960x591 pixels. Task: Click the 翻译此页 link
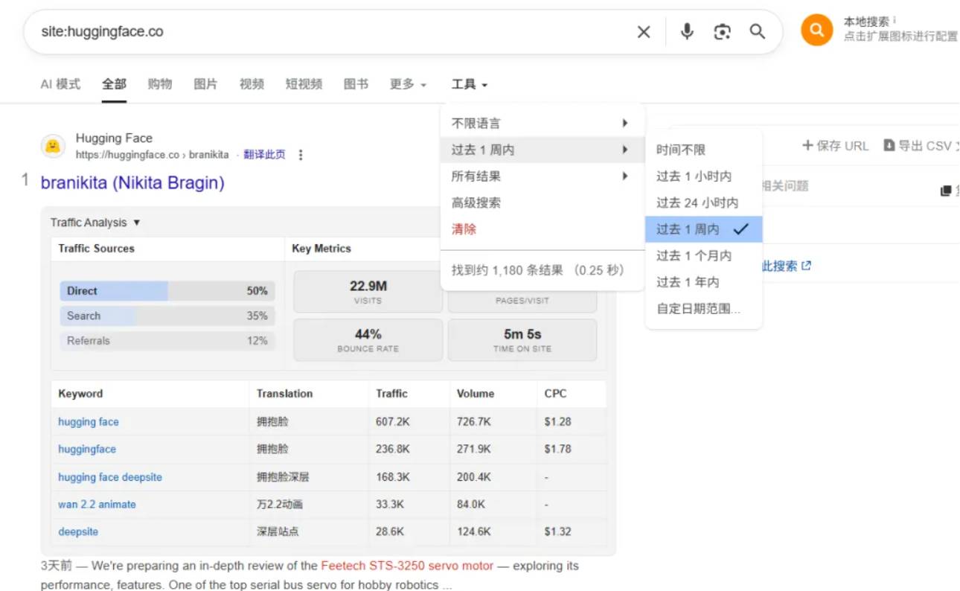pyautogui.click(x=265, y=155)
